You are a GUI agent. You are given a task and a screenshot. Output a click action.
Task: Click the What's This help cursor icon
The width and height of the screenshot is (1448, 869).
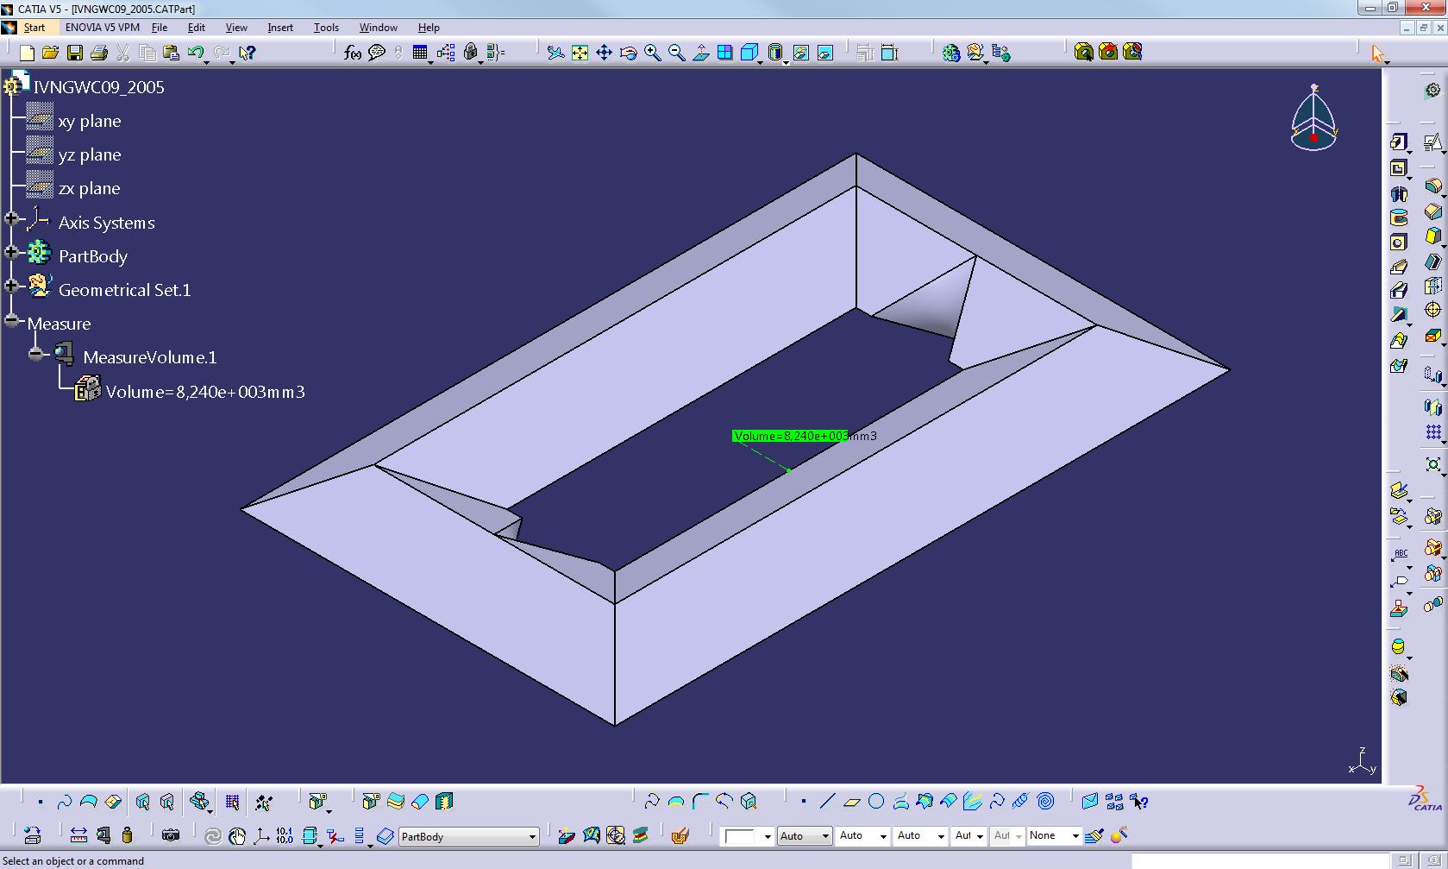[x=247, y=53]
